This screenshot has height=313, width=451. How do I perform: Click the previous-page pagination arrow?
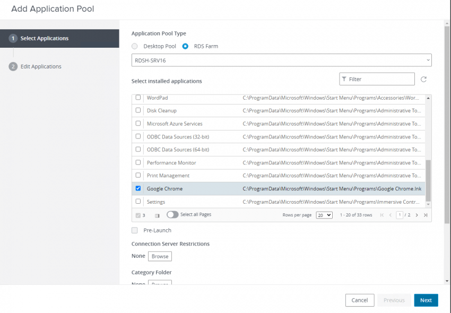(x=389, y=215)
